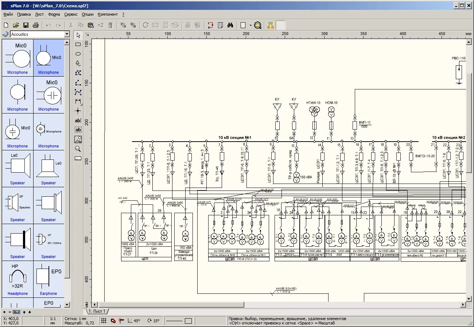Copy the selection using the copy icon
This screenshot has height=327, width=474.
pyautogui.click(x=81, y=25)
